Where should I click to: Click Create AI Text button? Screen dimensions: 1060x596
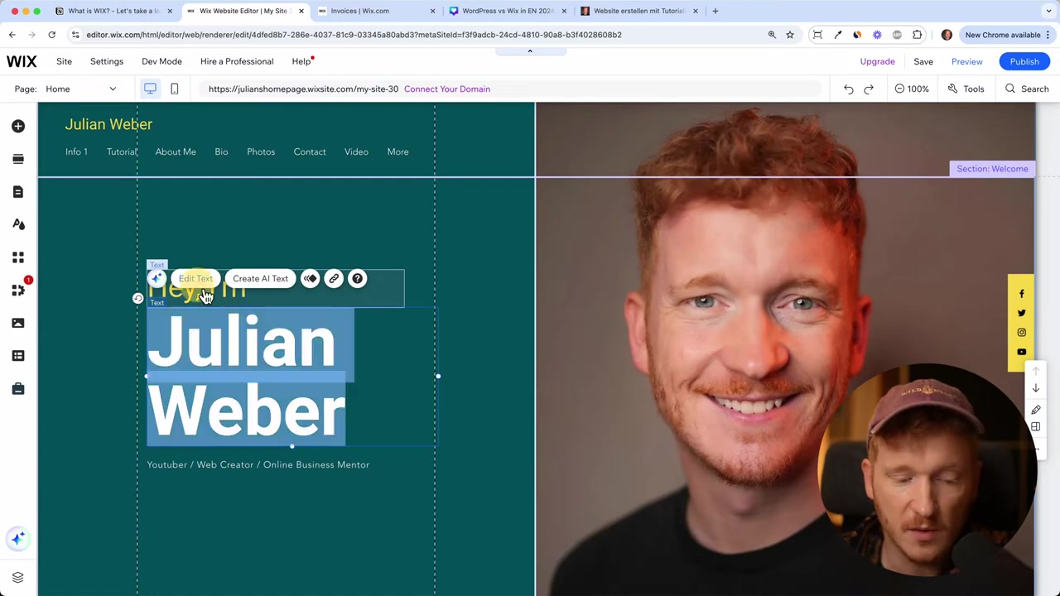(x=260, y=278)
